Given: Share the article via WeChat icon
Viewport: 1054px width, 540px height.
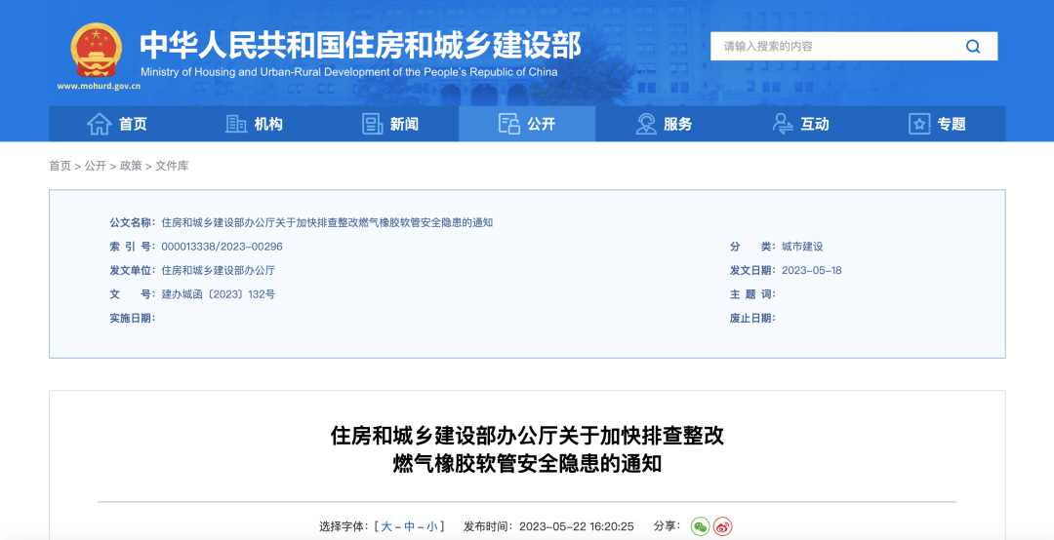Looking at the screenshot, I should point(701,526).
